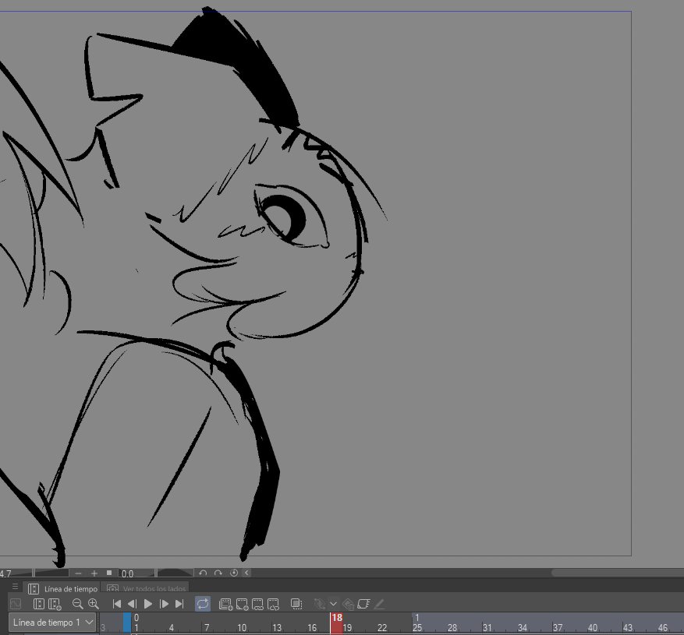Click the graph editor icon

click(x=16, y=604)
